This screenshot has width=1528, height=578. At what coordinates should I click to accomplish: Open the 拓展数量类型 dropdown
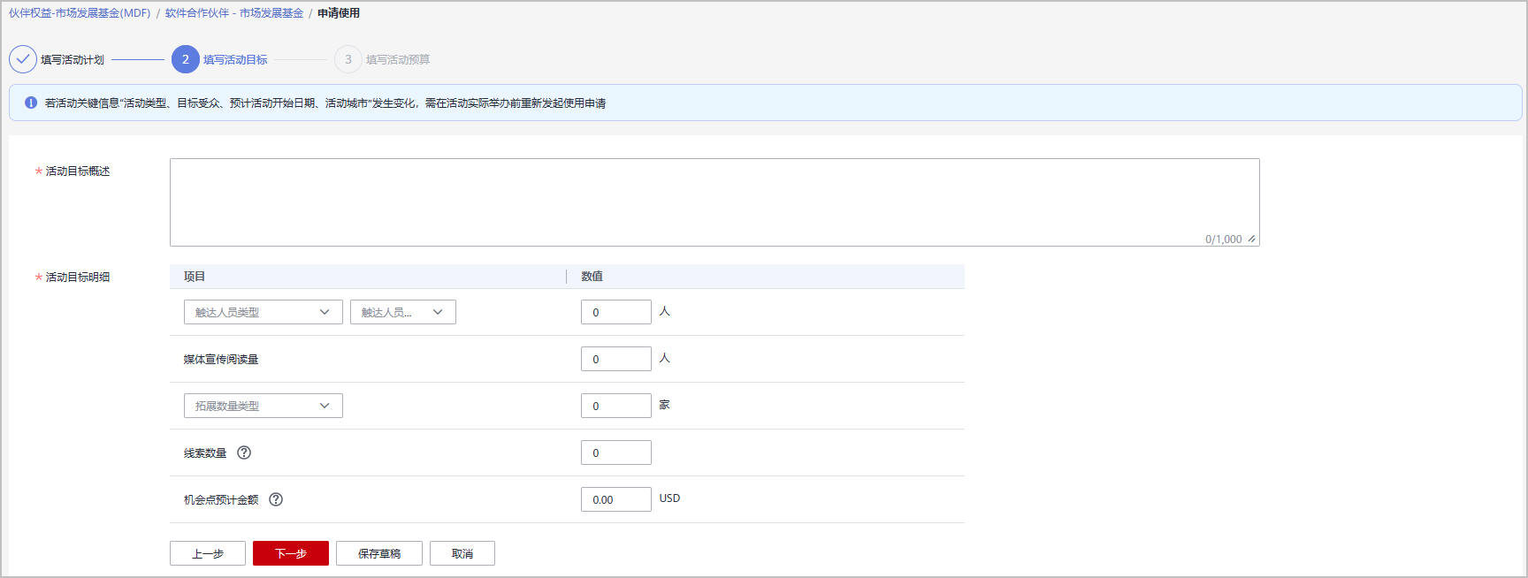(263, 406)
